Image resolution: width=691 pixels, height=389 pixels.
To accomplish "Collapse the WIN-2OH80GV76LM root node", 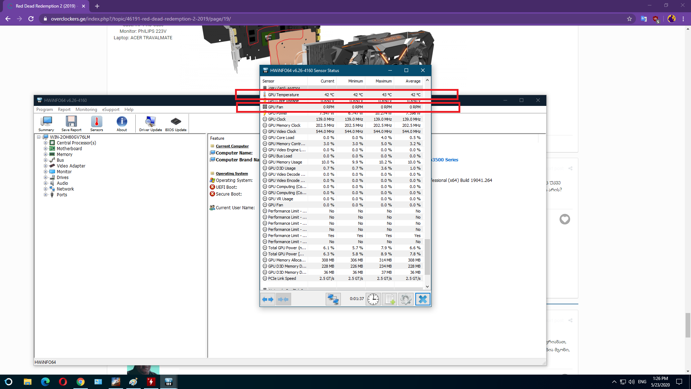I will coord(39,137).
